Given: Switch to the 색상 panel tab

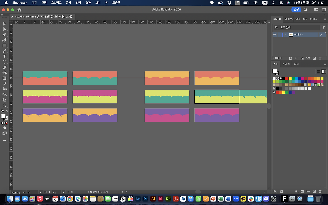Looking at the screenshot, I should 305,19.
